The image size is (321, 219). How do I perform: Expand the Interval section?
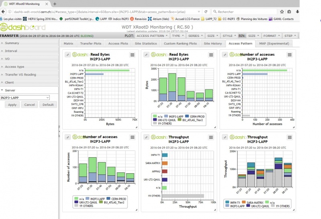click(29, 51)
